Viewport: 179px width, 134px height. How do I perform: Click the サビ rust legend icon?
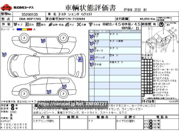click(x=68, y=24)
